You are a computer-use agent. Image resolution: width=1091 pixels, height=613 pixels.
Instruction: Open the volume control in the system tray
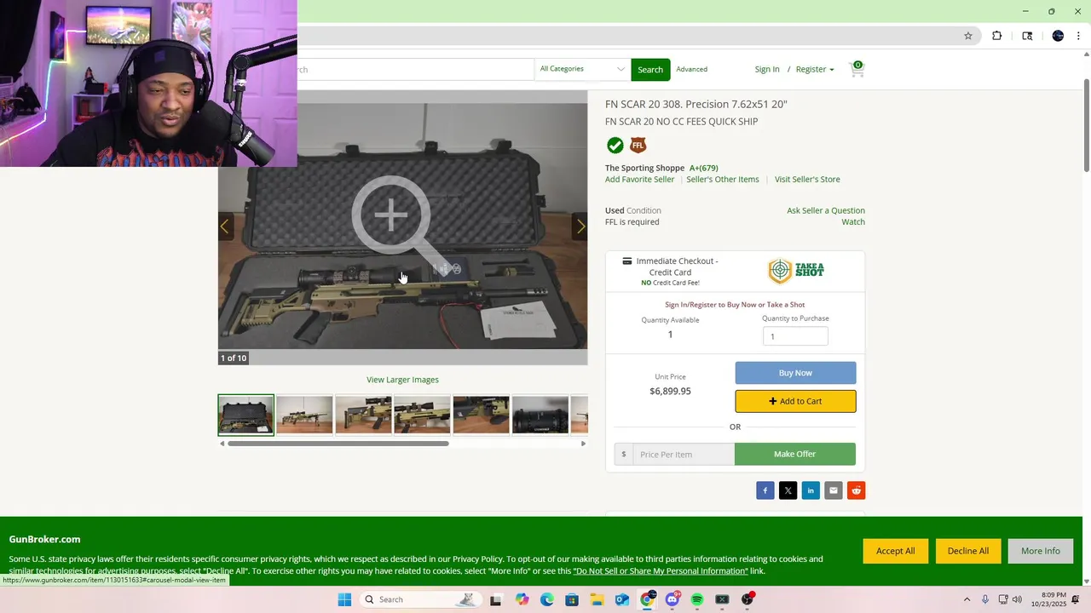(x=1017, y=599)
